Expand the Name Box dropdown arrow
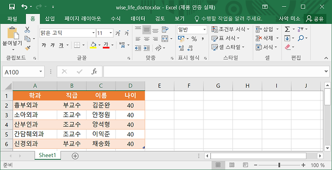 pyautogui.click(x=41, y=72)
